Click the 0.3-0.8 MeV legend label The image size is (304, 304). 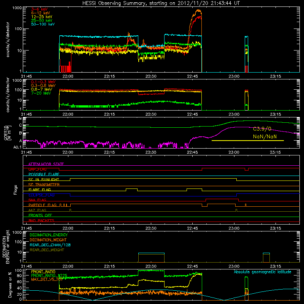click(x=43, y=85)
